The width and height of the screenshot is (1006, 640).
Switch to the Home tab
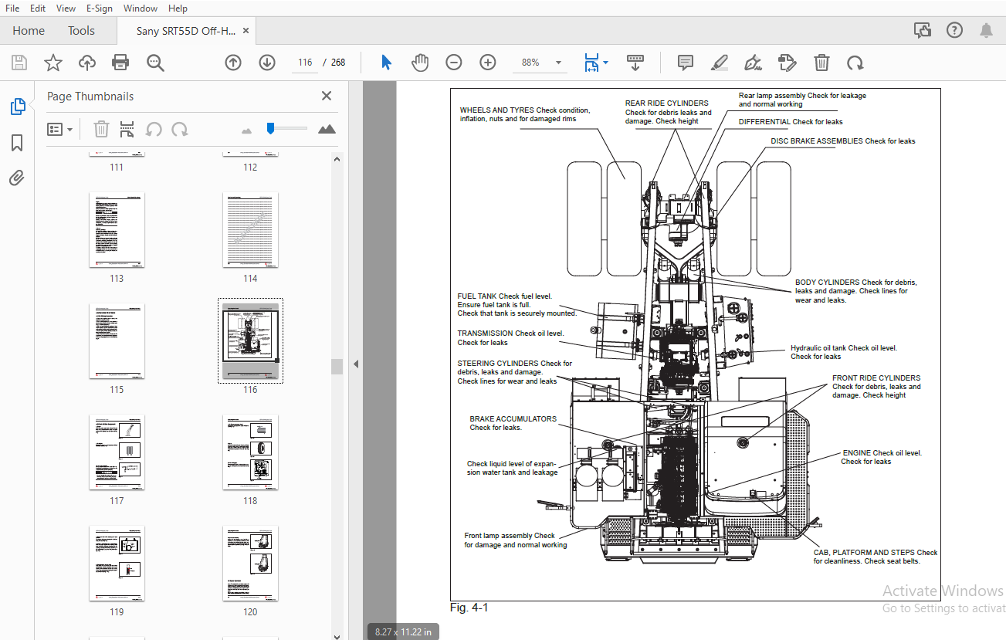(29, 31)
